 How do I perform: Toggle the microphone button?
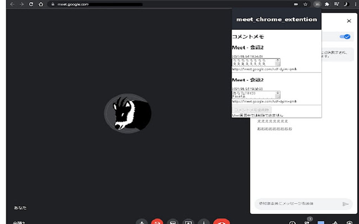pos(142,222)
